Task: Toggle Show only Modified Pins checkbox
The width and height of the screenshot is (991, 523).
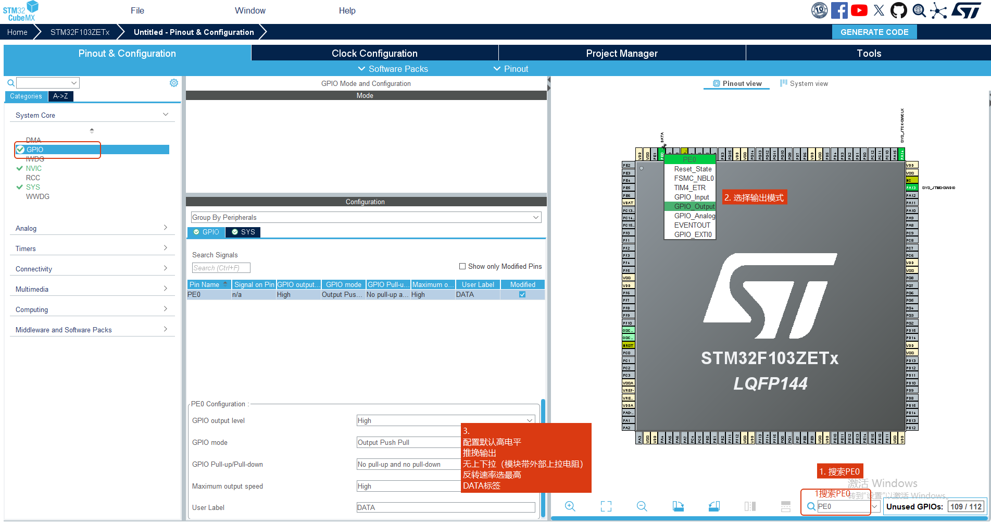Action: click(x=462, y=266)
